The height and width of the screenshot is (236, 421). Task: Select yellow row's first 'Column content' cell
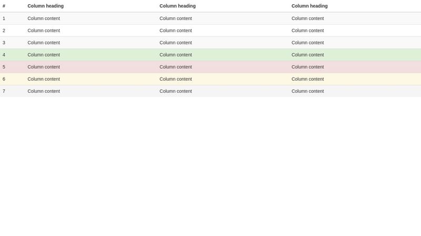pos(44,79)
